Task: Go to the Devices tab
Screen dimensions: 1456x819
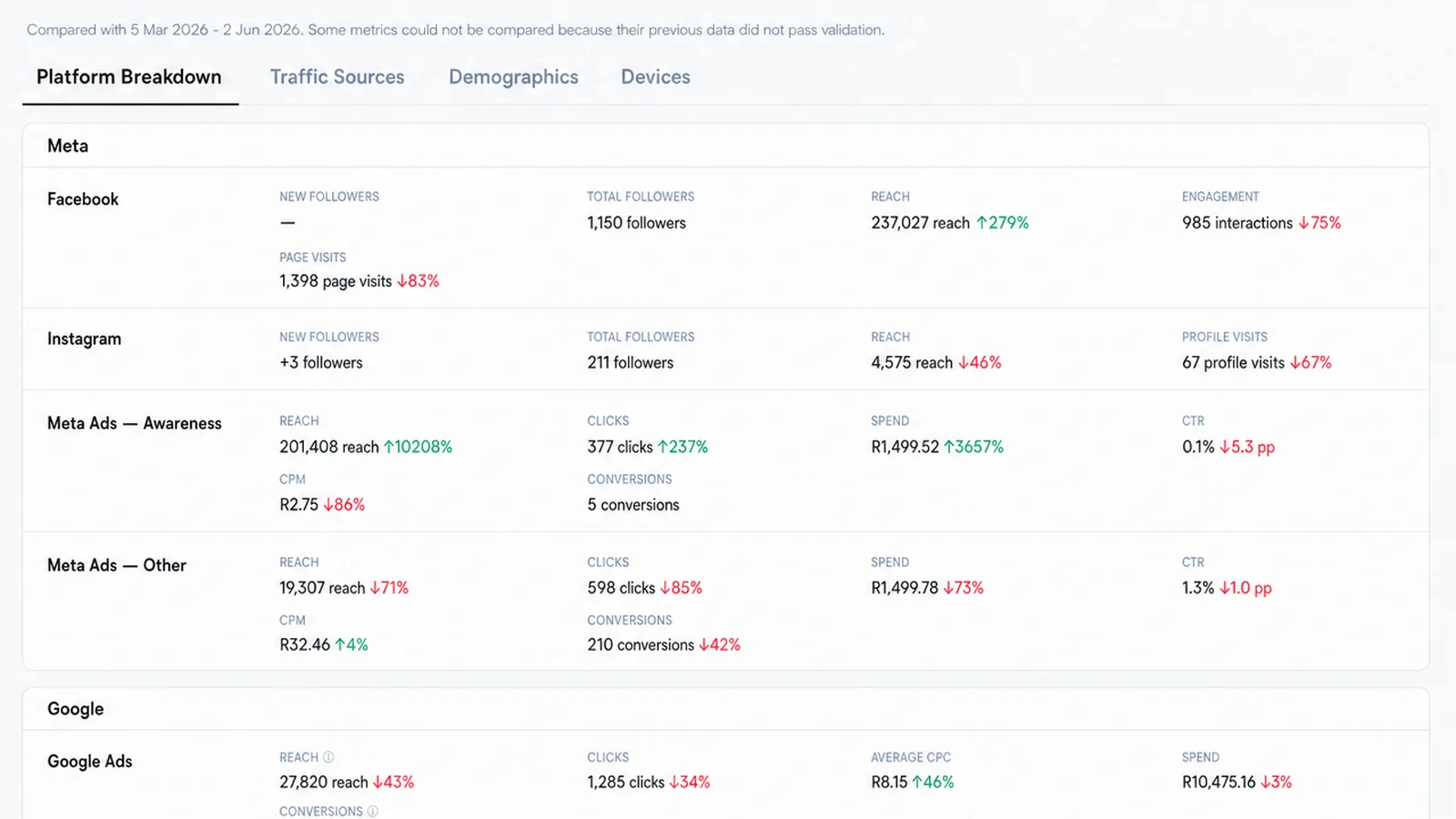Action: pos(655,77)
